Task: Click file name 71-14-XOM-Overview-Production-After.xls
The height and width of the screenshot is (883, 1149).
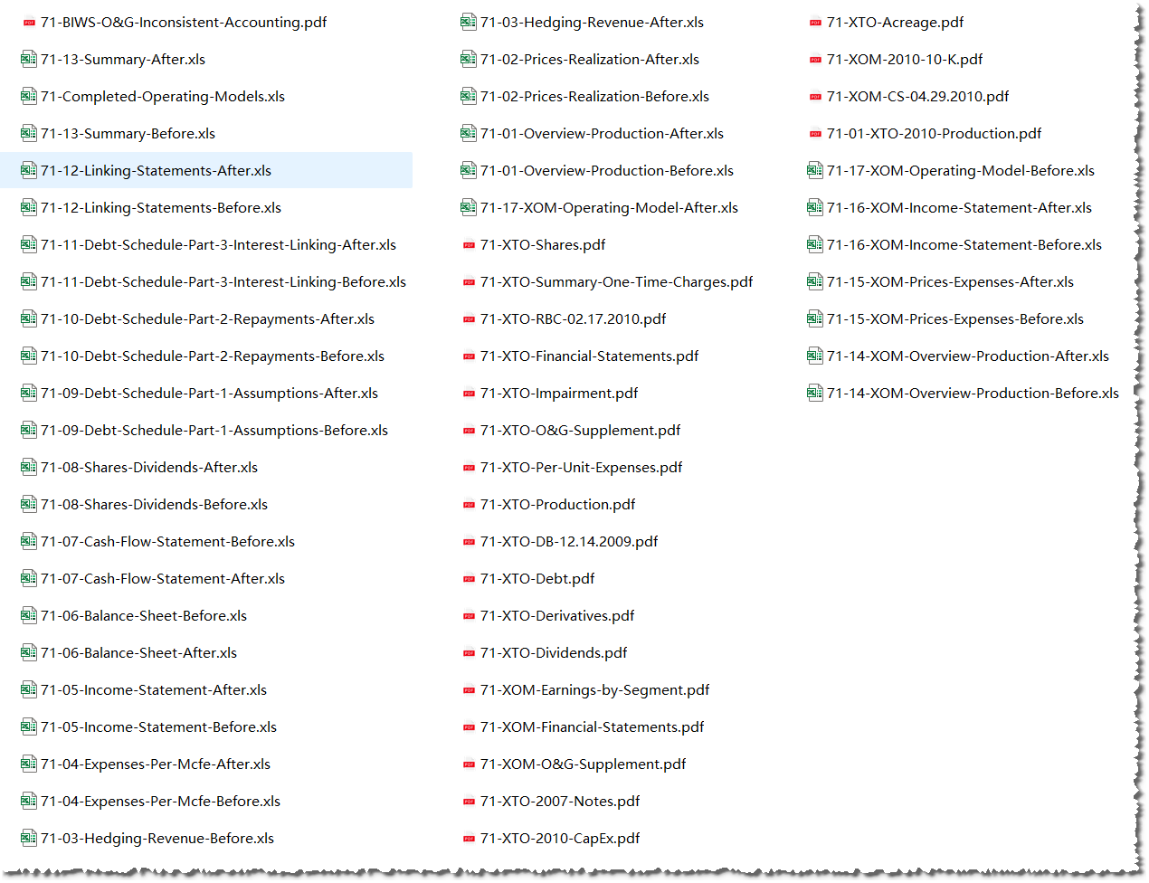Action: tap(968, 356)
